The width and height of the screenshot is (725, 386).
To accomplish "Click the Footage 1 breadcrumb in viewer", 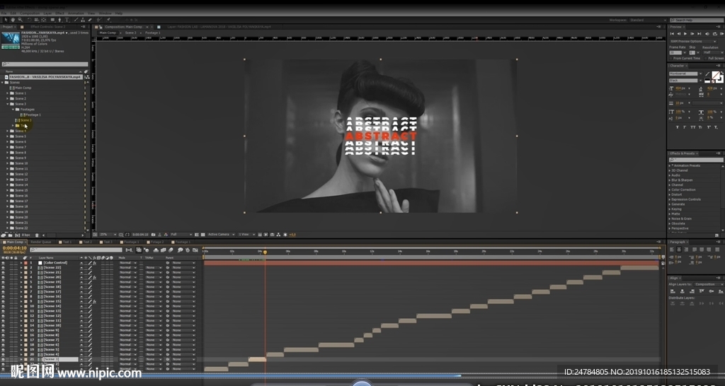I will (x=153, y=33).
